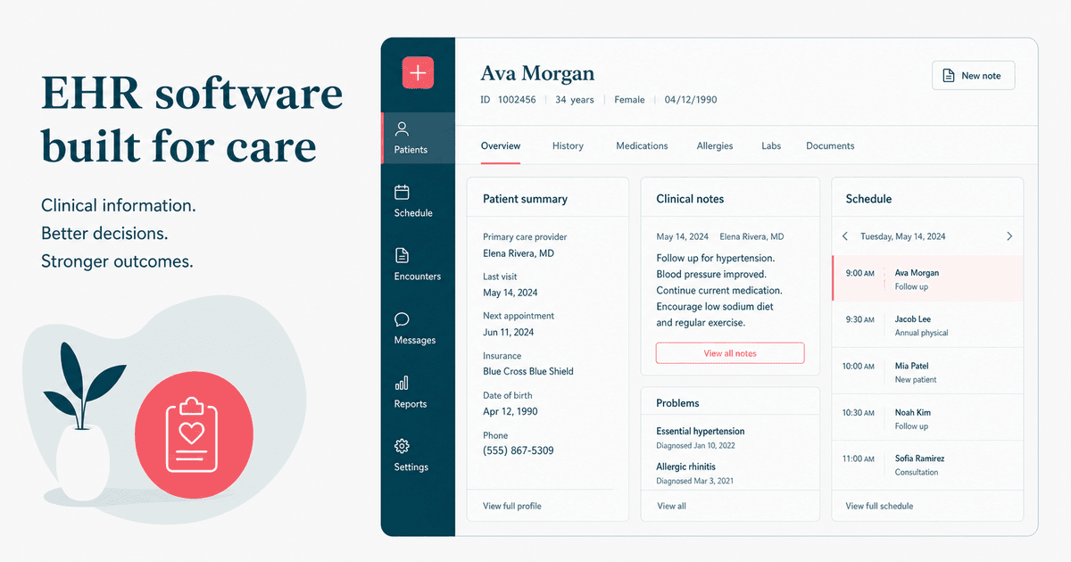Image resolution: width=1071 pixels, height=562 pixels.
Task: Click next appointment date Jun 11, 2024
Action: click(509, 332)
